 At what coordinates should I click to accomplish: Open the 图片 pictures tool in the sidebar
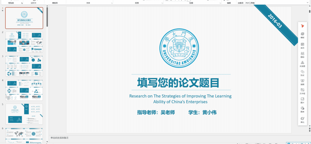302,100
